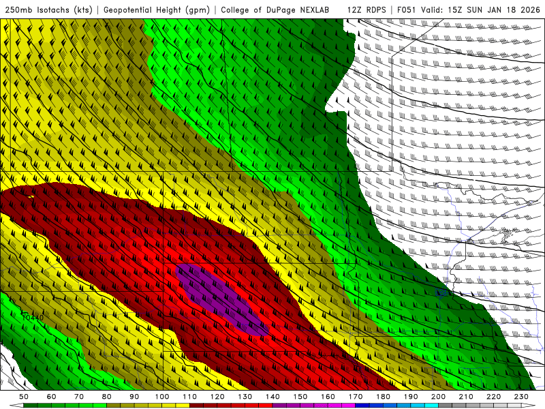Click the '230' color bar label
The height and width of the screenshot is (409, 545).
(521, 397)
